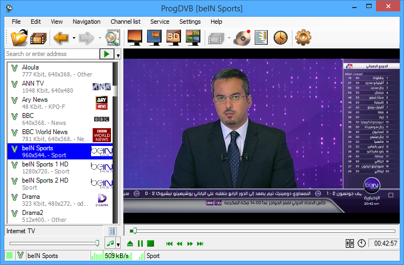Pause the current playback
This screenshot has height=265, width=404.
point(140,243)
